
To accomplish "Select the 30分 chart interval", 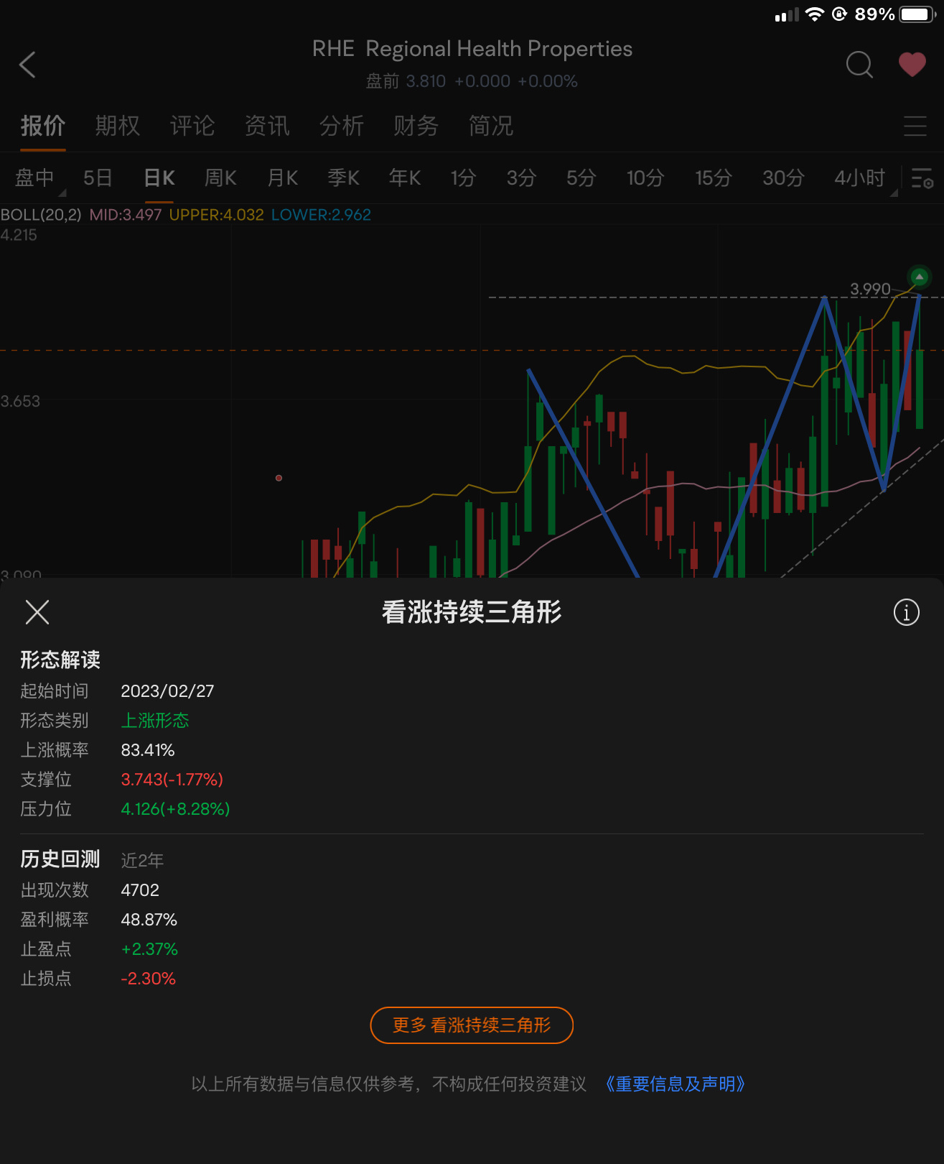I will coord(783,177).
